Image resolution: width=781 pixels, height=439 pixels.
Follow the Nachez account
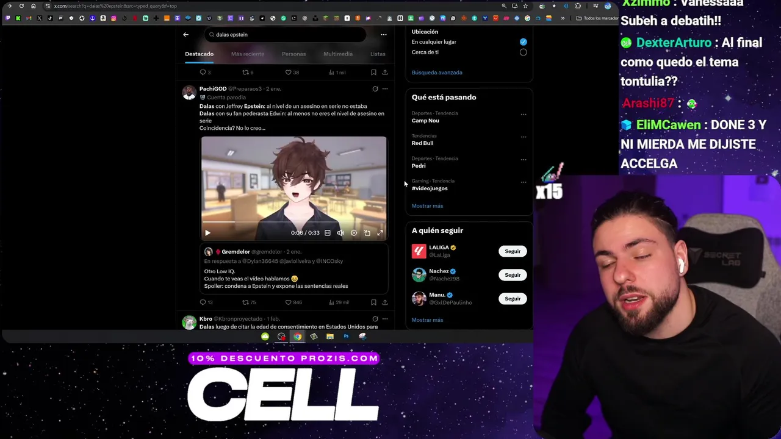tap(513, 275)
